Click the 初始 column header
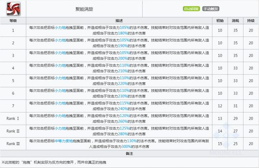 click(x=220, y=21)
